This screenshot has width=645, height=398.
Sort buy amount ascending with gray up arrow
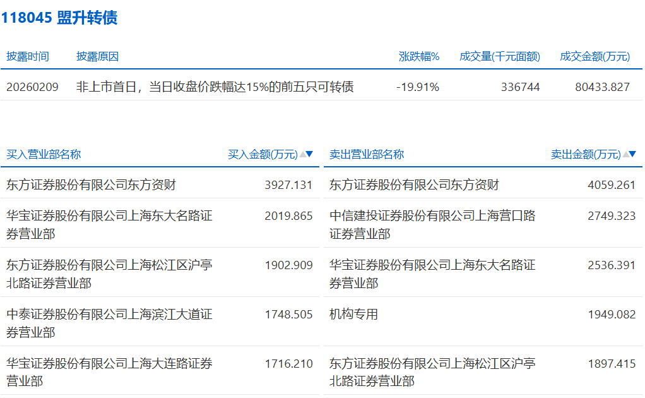click(302, 154)
